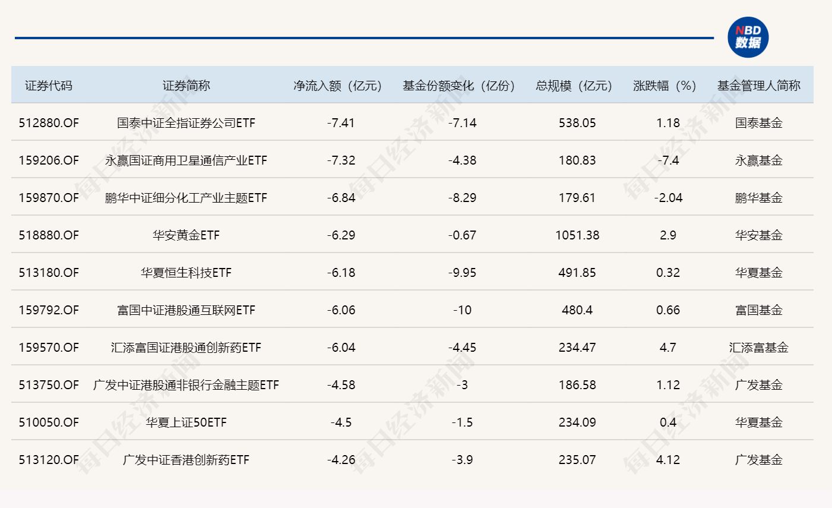Click share change value -7.14
The height and width of the screenshot is (508, 832).
pyautogui.click(x=462, y=123)
